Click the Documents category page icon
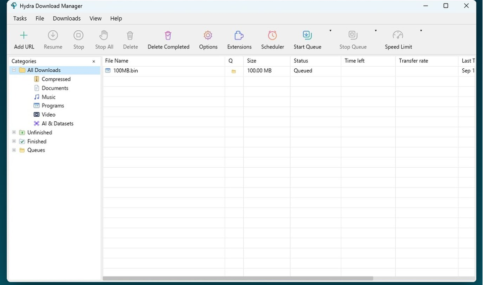 36,88
